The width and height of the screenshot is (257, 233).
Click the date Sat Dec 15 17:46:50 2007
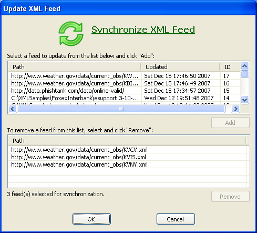click(177, 76)
